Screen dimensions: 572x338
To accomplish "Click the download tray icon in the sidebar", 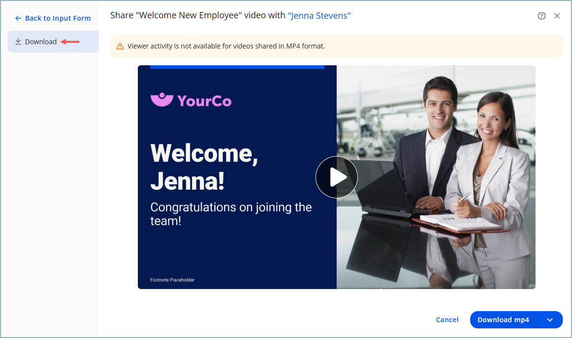I will [18, 42].
